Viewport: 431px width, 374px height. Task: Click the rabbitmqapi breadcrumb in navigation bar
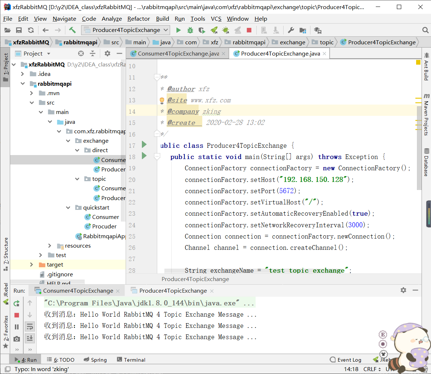click(x=76, y=42)
